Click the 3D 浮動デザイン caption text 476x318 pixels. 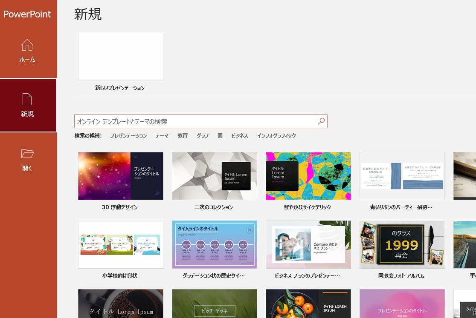coord(120,207)
